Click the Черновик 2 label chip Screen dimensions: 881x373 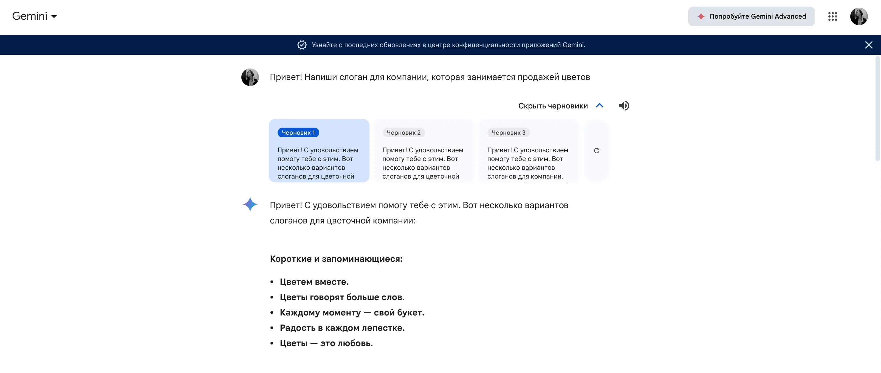(403, 133)
